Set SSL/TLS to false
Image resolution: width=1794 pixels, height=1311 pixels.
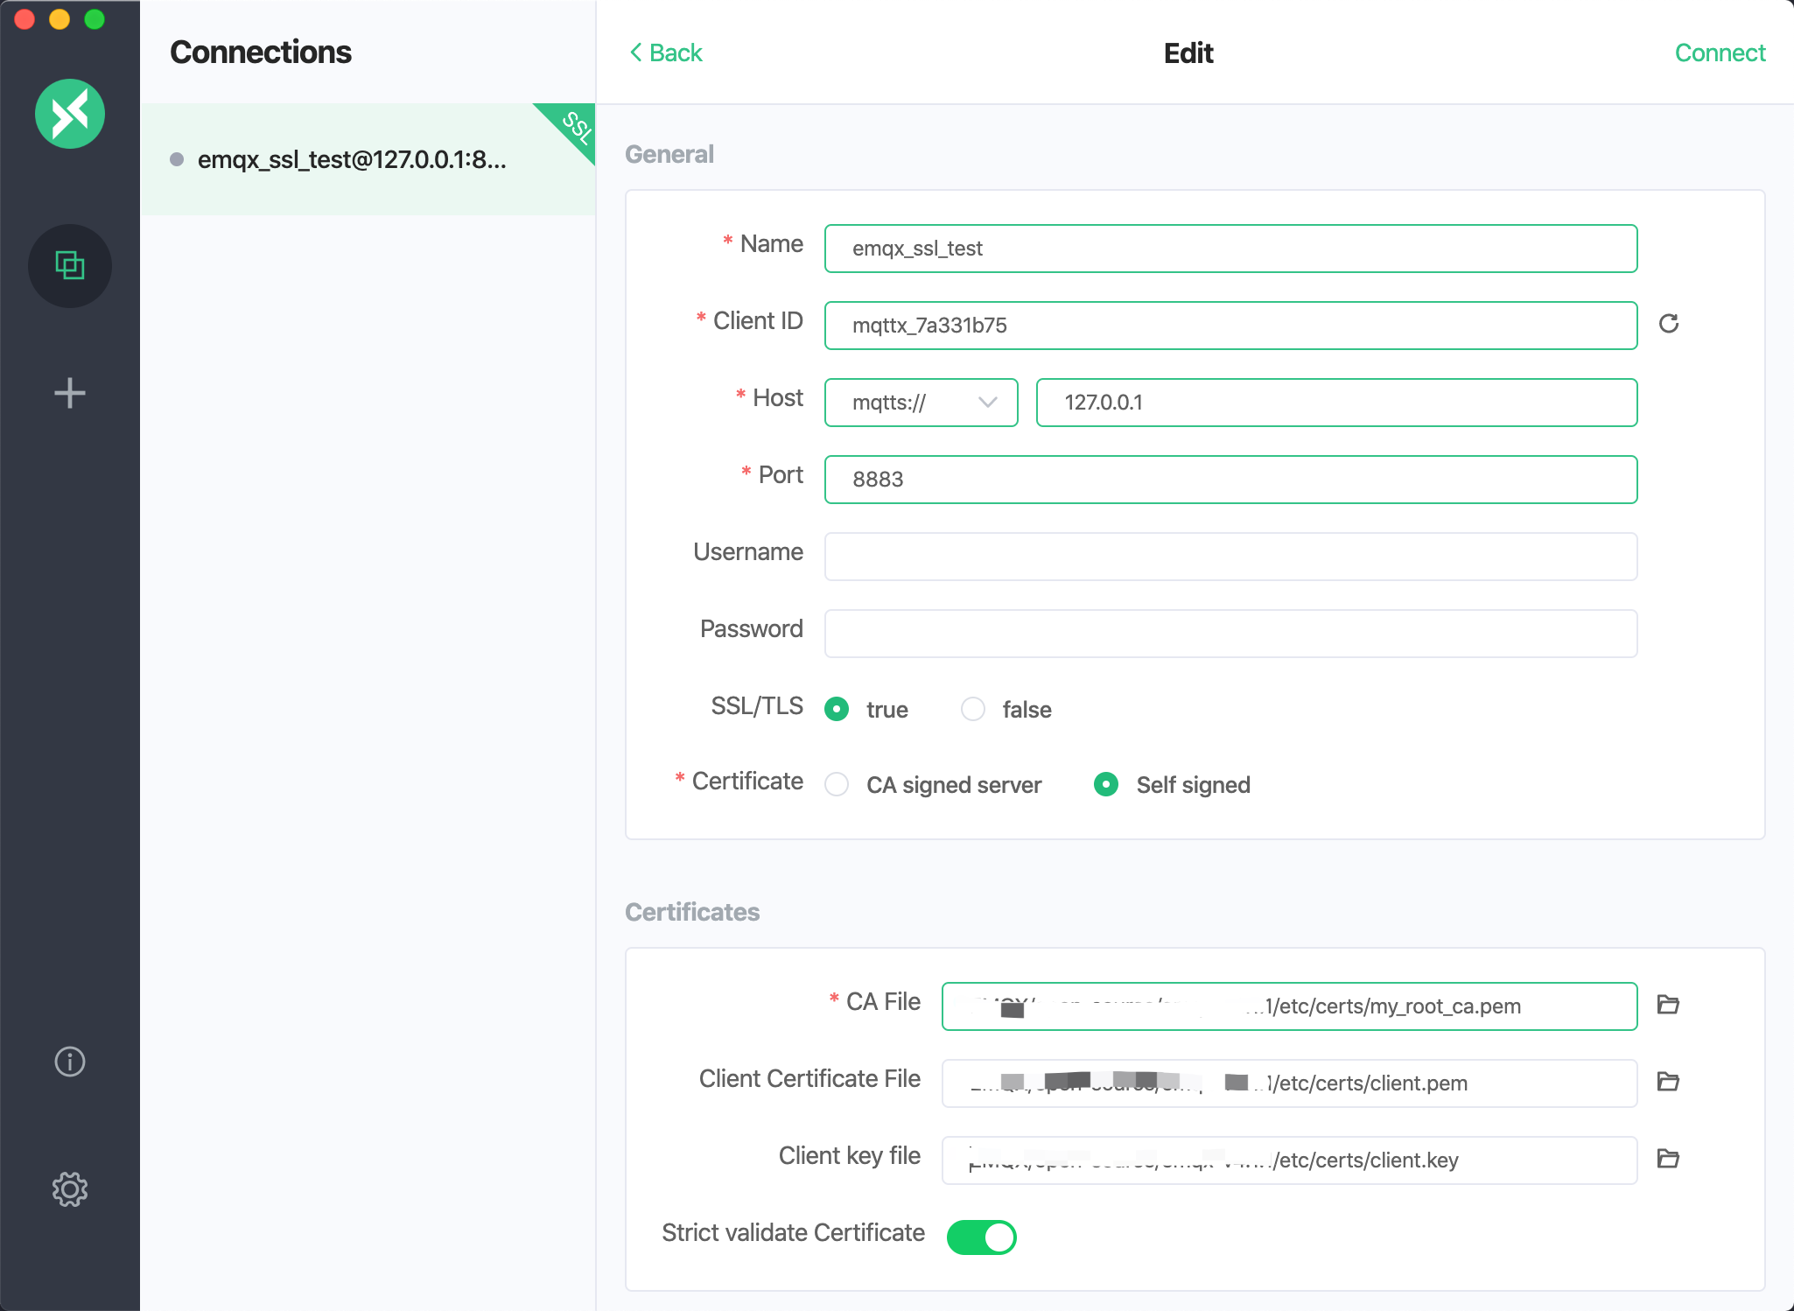(x=973, y=709)
